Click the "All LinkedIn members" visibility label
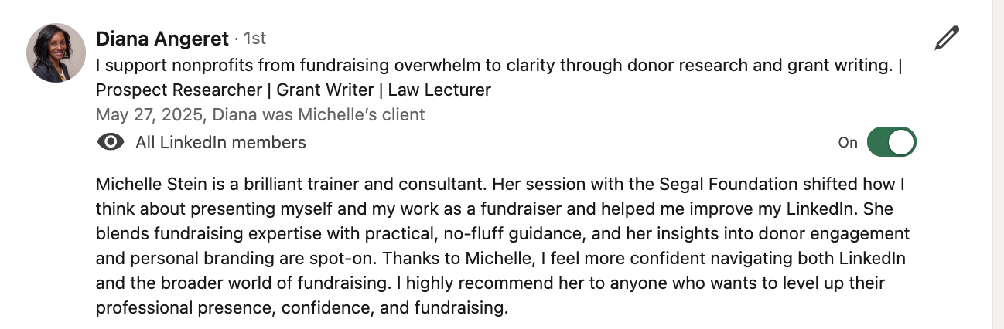Image resolution: width=1004 pixels, height=329 pixels. 220,142
